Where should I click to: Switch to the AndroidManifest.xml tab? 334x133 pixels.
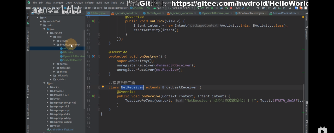pos(284,13)
